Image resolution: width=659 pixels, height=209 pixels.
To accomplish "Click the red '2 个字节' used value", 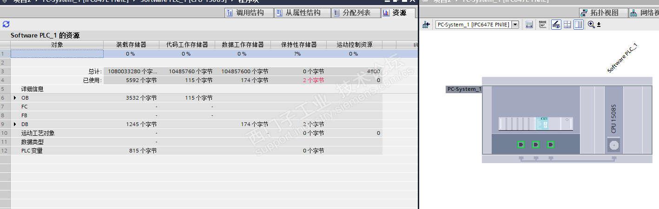I will 313,80.
